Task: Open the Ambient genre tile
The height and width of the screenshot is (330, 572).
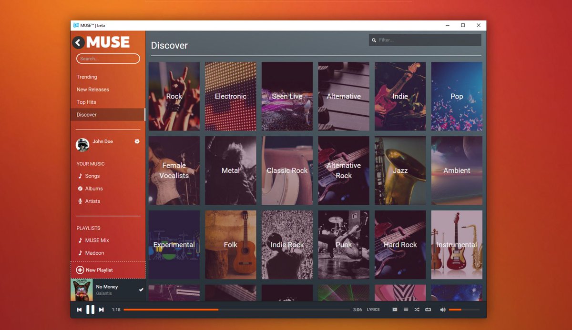Action: [x=457, y=170]
